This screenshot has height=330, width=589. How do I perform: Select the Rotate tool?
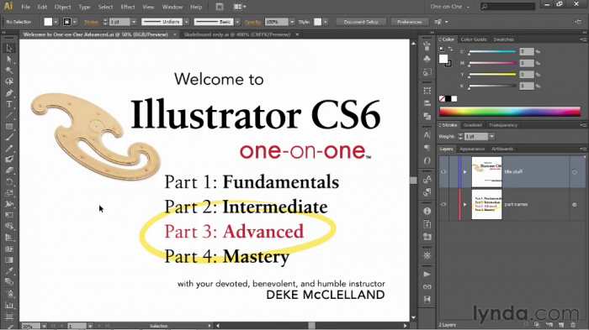(9, 182)
